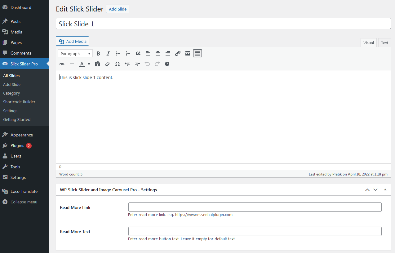Click inside the Read More Link field
This screenshot has width=395, height=253.
click(254, 207)
